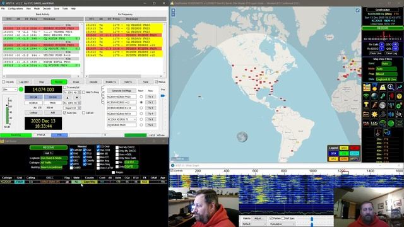
Task: Toggle the Auto Seq checkbox
Action: click(64, 113)
